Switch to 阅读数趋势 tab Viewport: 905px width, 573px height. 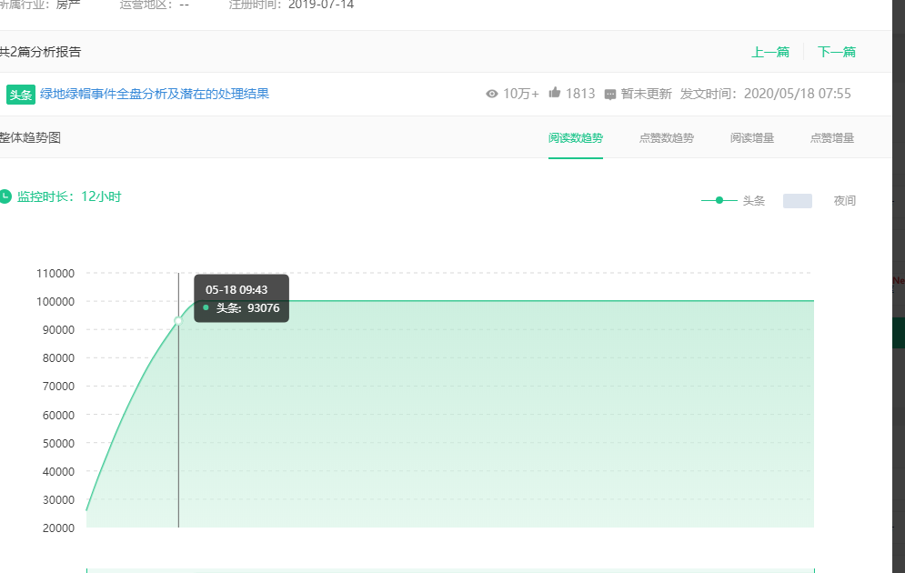pyautogui.click(x=575, y=138)
